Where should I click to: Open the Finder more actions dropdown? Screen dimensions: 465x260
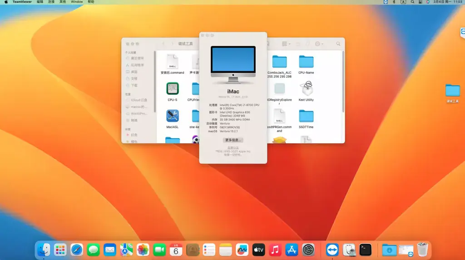(319, 44)
